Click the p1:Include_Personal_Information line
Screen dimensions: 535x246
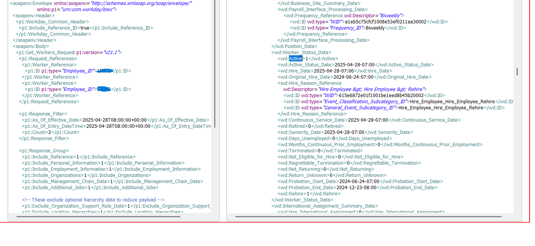tap(103, 163)
